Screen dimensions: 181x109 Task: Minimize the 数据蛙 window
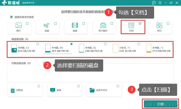pyautogui.click(x=166, y=3)
